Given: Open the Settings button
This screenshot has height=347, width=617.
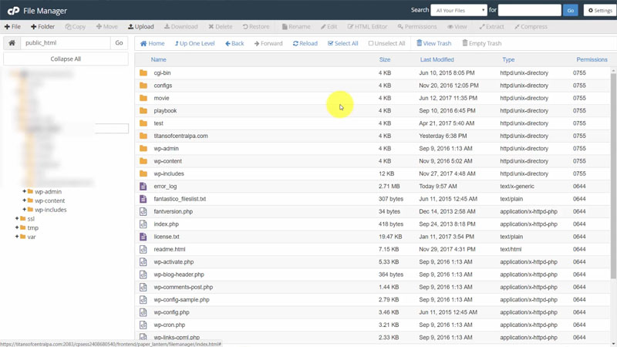Looking at the screenshot, I should 600,11.
